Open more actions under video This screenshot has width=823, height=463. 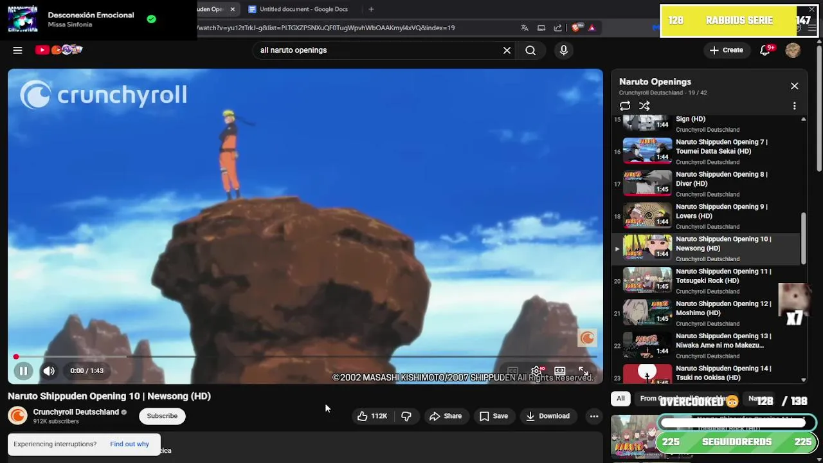(x=594, y=416)
